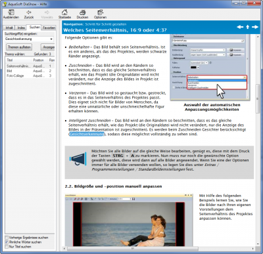Enable Nur Titel suchen checkbox
This screenshot has width=263, height=254.
coord(7,247)
